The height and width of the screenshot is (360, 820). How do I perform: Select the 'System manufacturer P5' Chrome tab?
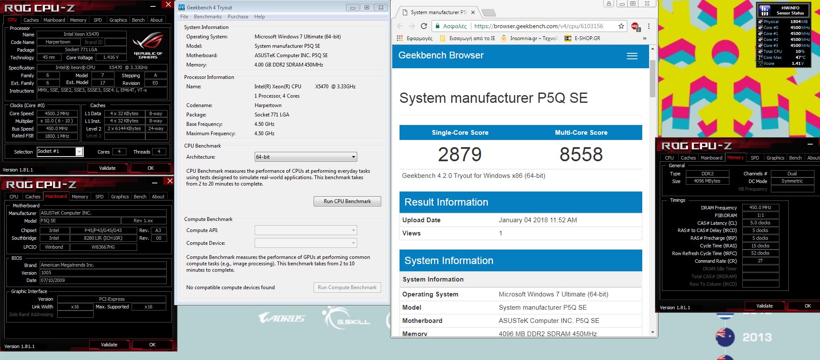tap(438, 12)
